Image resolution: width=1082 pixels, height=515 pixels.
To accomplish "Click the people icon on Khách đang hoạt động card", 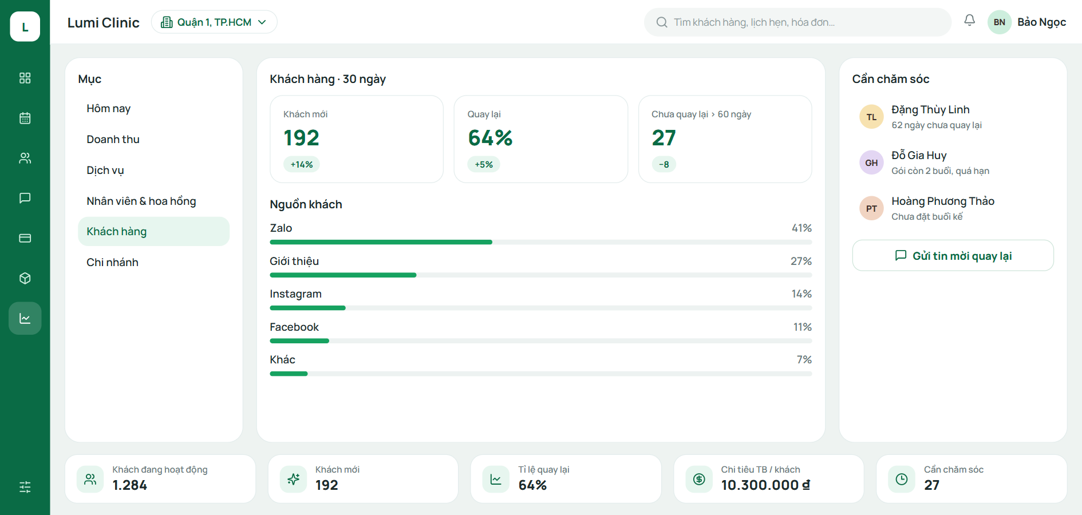I will tap(90, 479).
